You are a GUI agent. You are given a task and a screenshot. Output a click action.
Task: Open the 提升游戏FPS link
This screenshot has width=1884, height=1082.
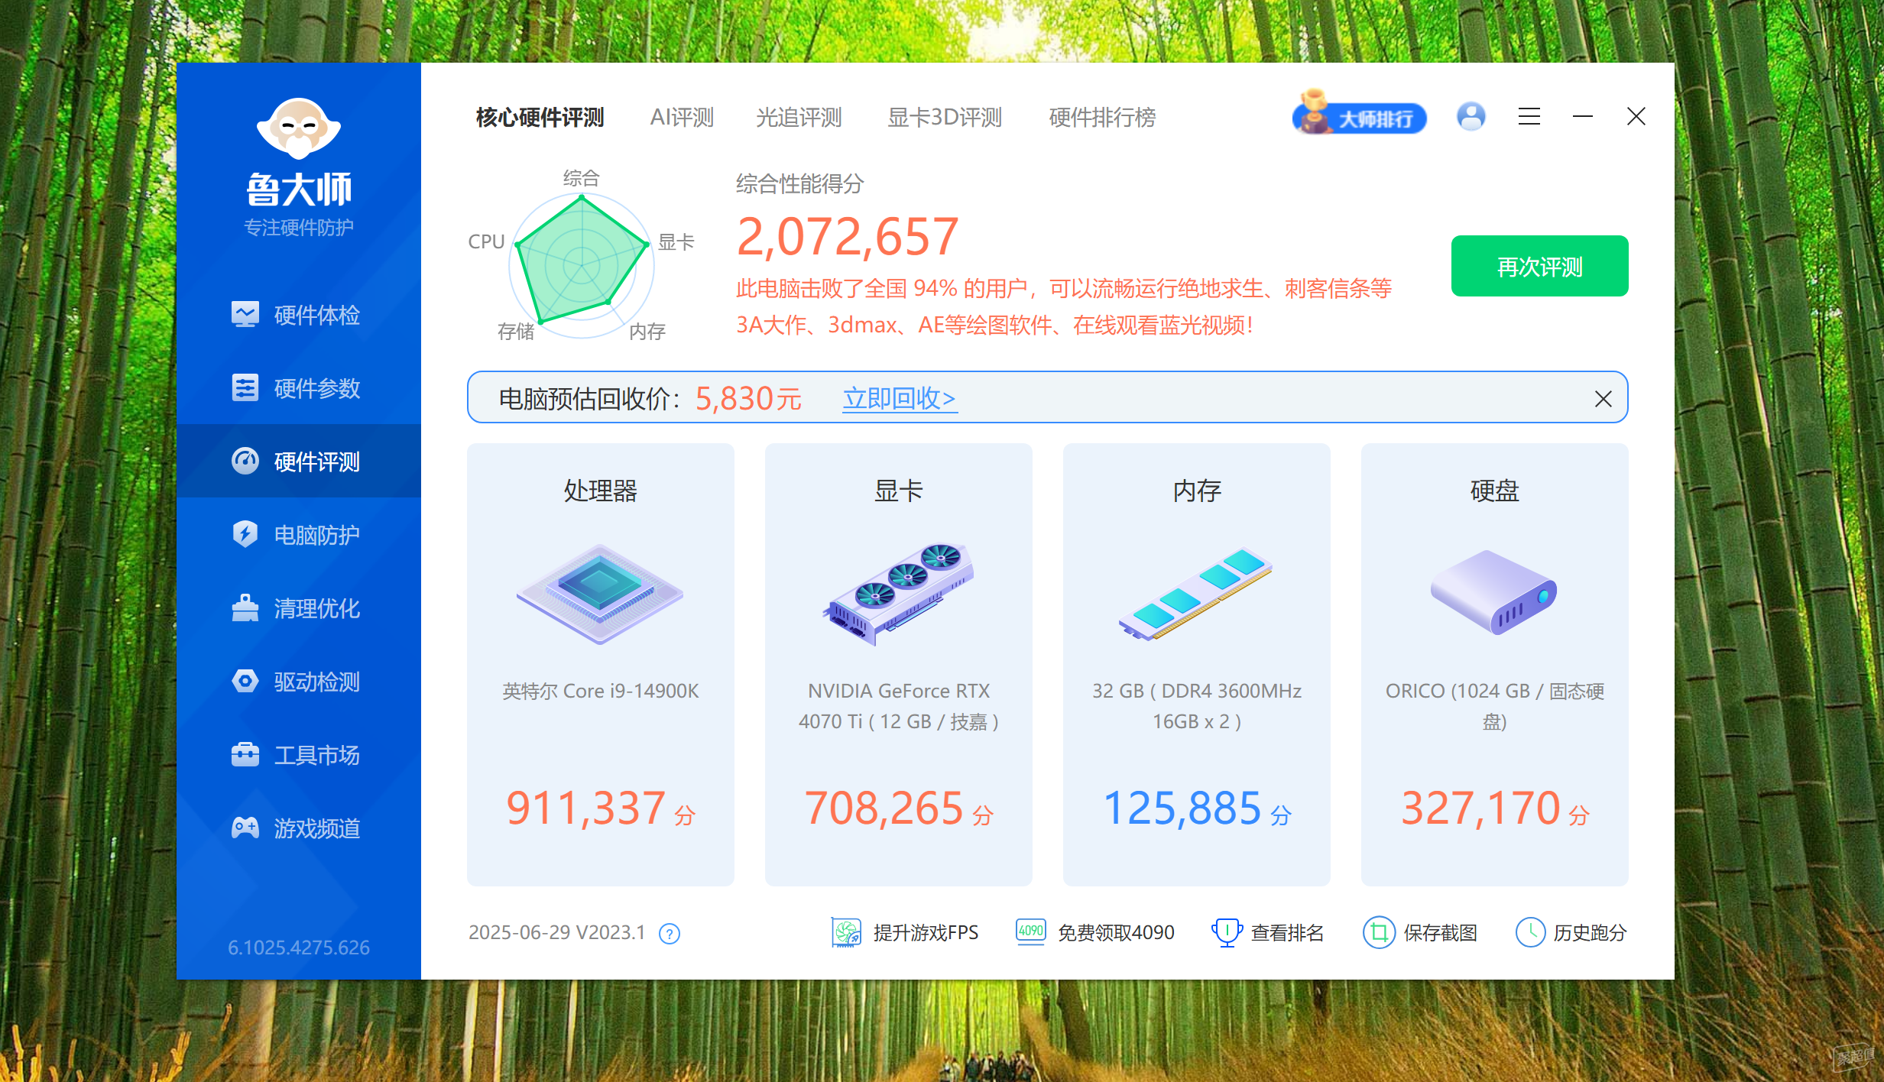926,932
